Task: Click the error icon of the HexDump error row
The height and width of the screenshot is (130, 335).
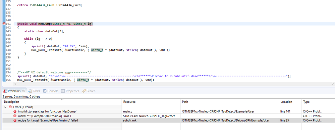Action: point(15,112)
